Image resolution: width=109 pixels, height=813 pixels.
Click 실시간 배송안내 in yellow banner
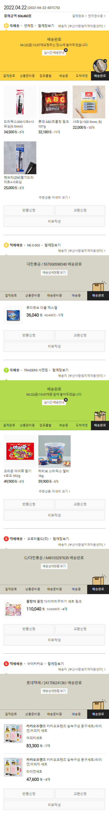(x=54, y=53)
